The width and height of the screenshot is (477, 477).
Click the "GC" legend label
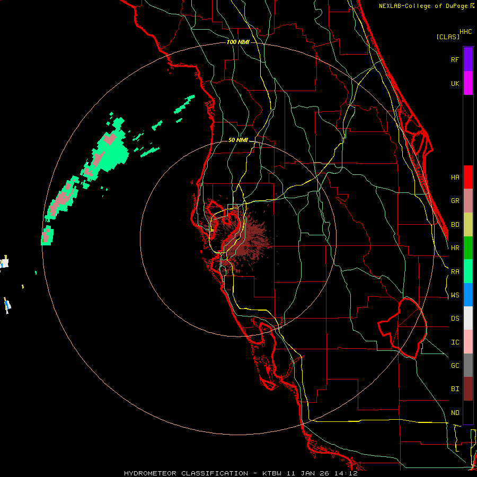[455, 366]
